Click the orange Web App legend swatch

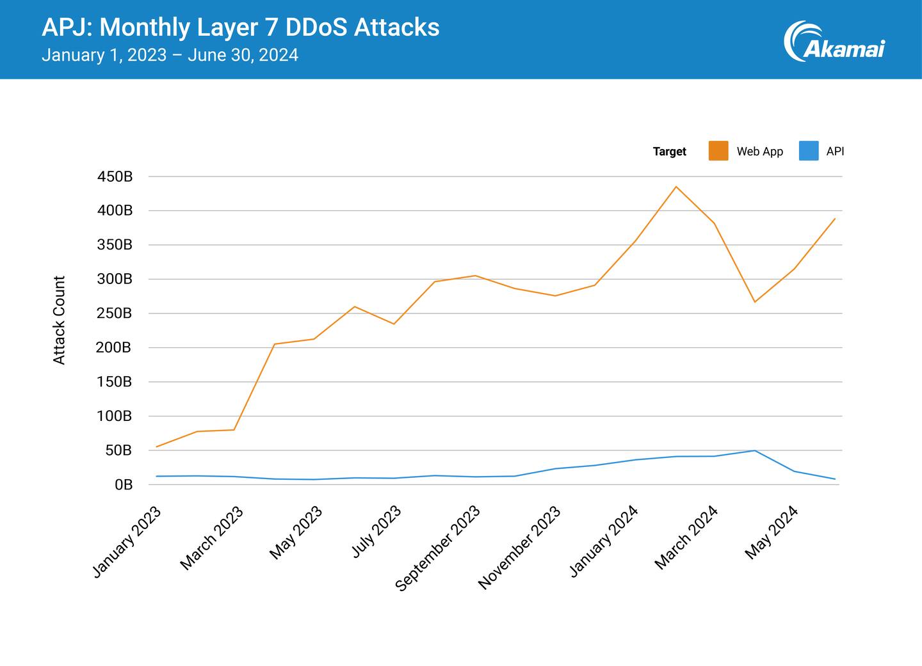pyautogui.click(x=718, y=151)
